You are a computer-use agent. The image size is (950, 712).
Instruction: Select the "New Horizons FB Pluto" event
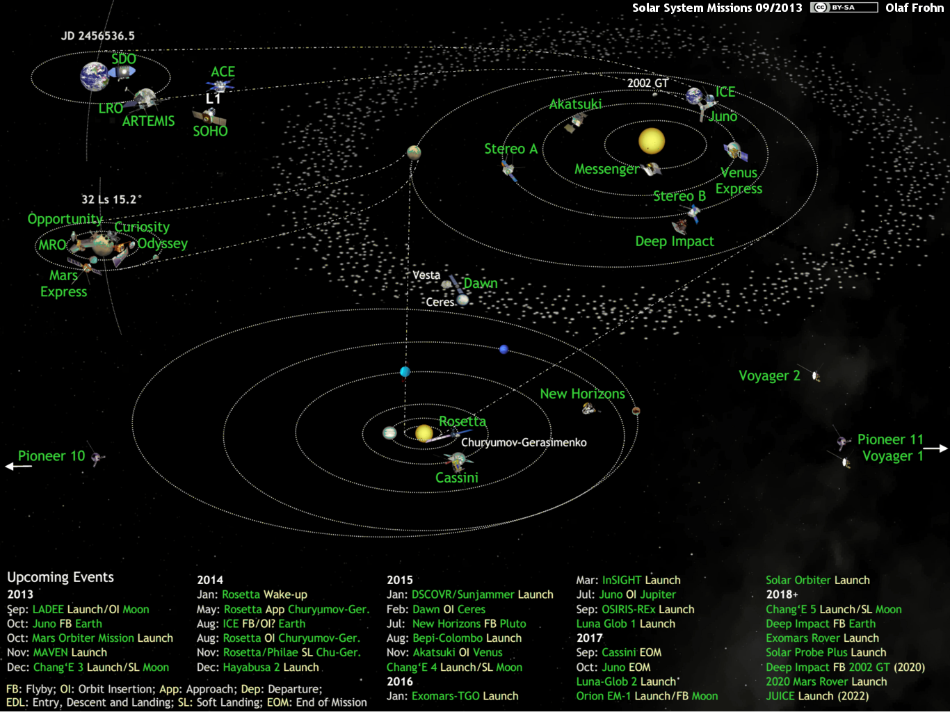tap(469, 624)
